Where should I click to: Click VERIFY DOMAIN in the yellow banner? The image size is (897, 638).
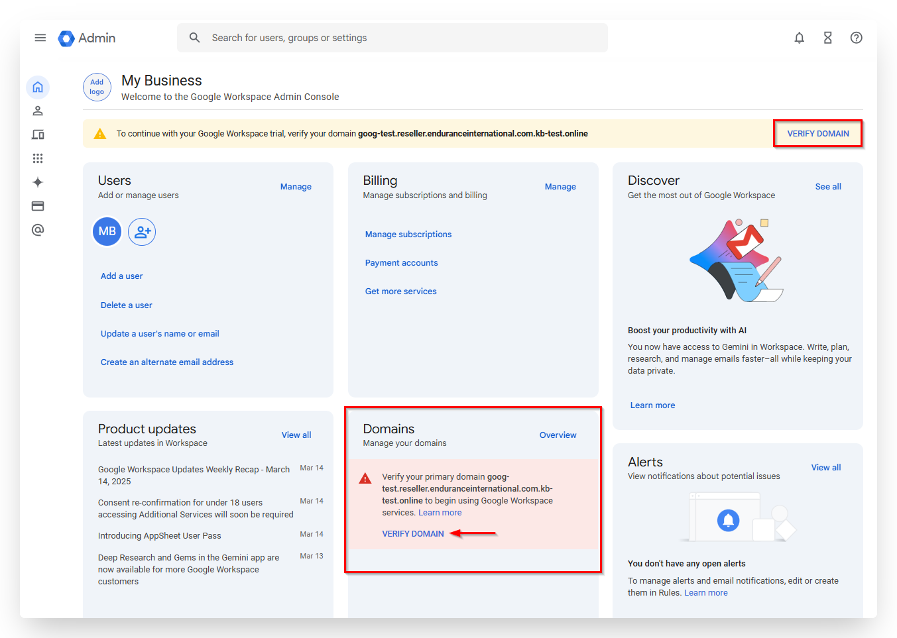(x=818, y=134)
